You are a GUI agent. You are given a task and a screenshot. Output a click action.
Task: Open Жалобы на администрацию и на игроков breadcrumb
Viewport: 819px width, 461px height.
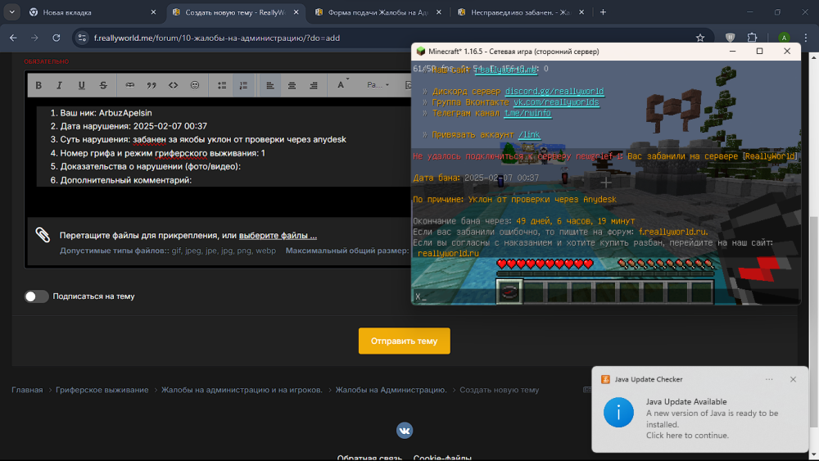tap(242, 390)
